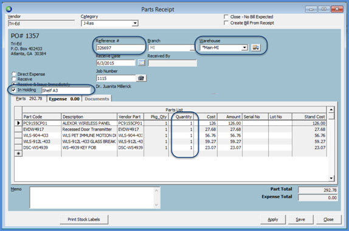Click the parts list scroll up arrow

pyautogui.click(x=331, y=109)
